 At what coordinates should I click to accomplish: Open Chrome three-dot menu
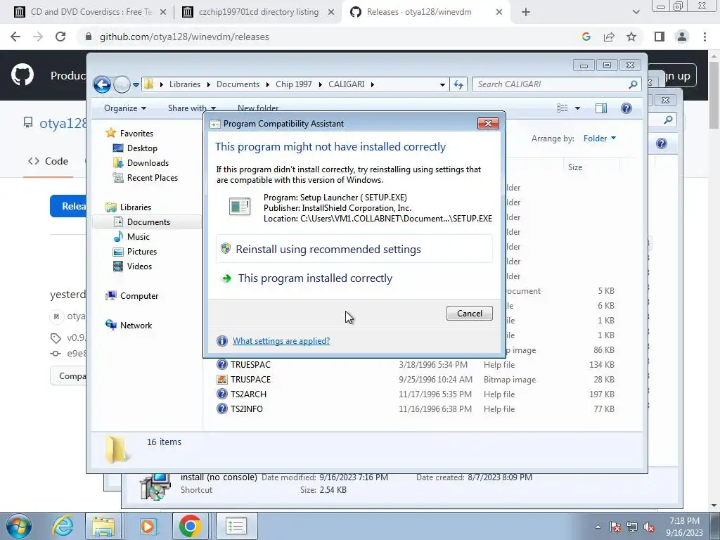pos(705,37)
